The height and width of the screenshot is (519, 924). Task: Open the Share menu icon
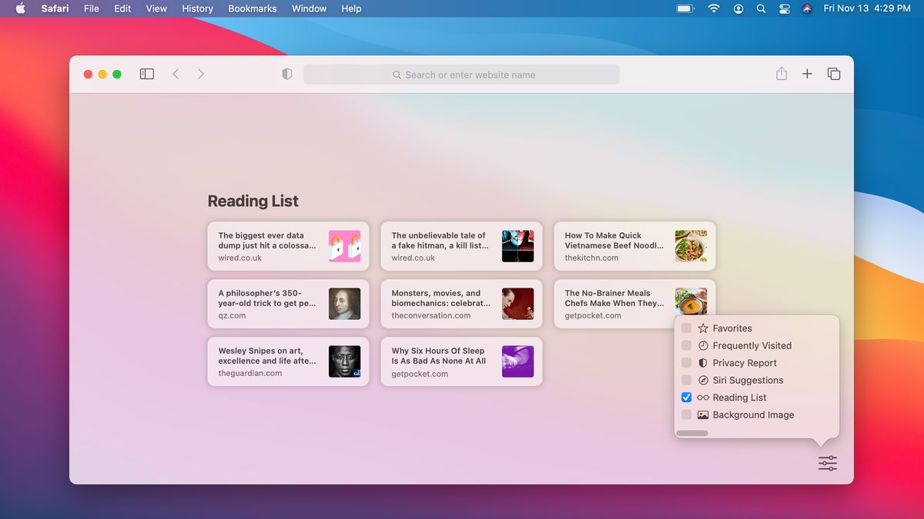pyautogui.click(x=782, y=74)
